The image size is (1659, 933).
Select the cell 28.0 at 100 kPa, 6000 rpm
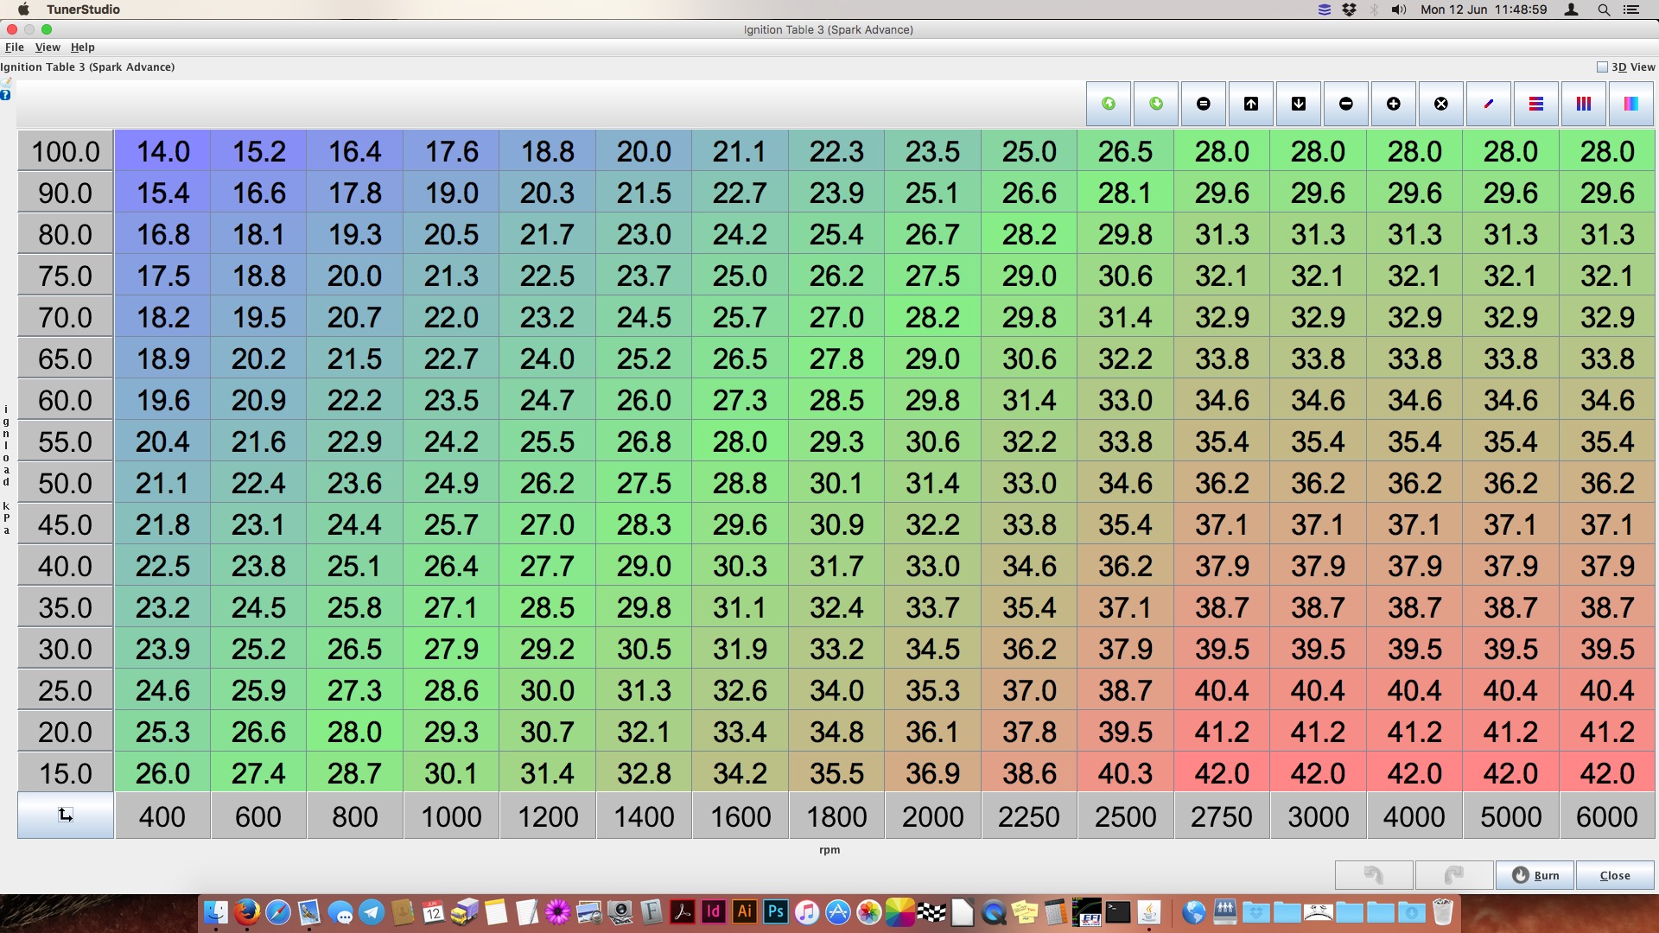[1607, 151]
